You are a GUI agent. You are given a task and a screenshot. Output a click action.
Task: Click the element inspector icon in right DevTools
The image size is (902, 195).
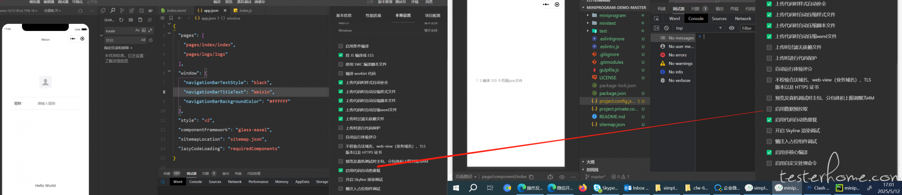click(x=656, y=19)
